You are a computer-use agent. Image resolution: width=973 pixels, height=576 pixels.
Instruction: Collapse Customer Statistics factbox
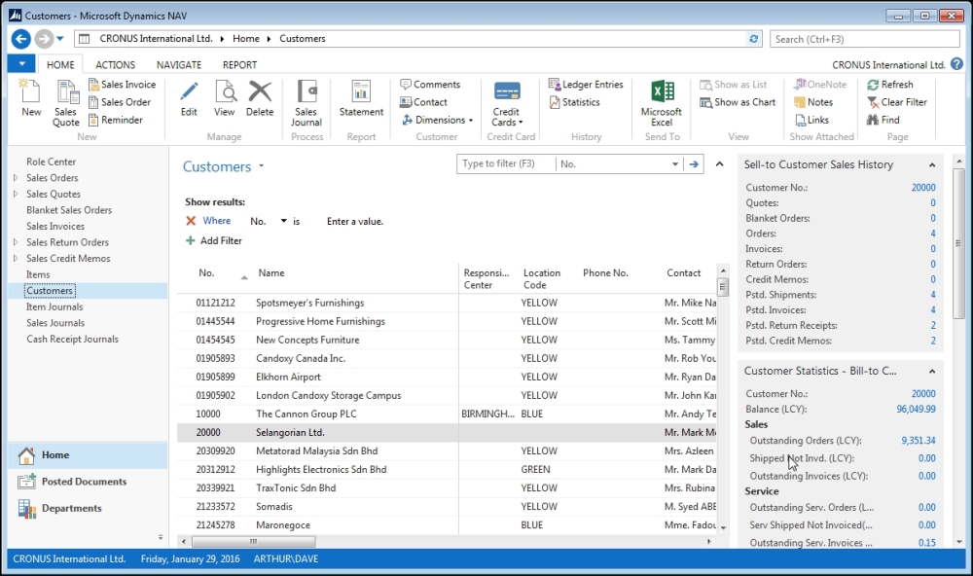point(932,371)
